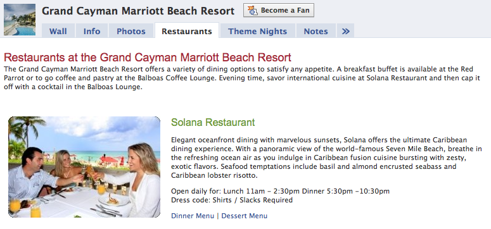
Task: Click the Solana description paragraph
Action: coord(326,158)
